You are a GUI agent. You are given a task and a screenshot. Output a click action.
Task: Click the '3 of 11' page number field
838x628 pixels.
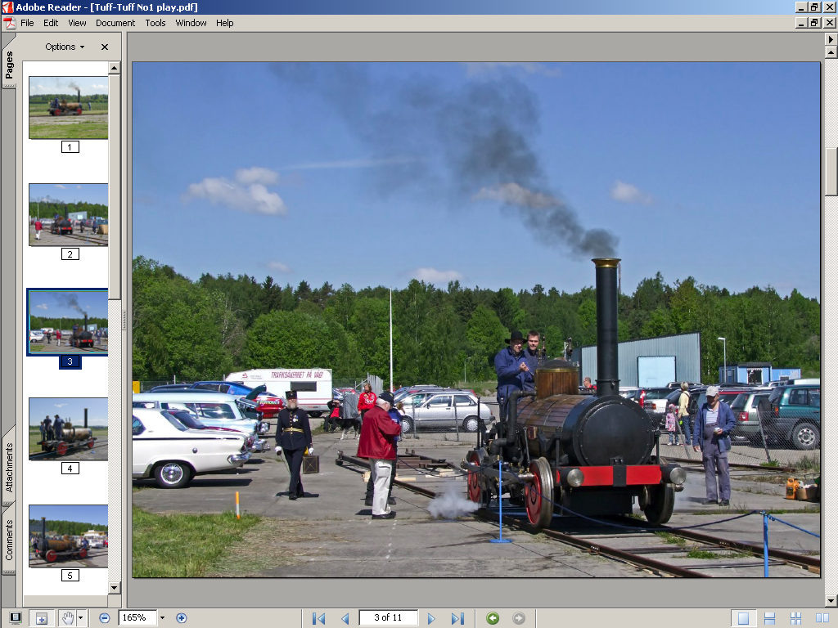388,618
